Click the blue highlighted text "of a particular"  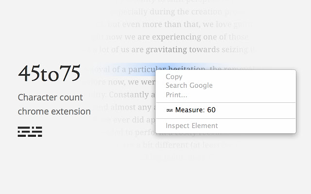click(134, 69)
